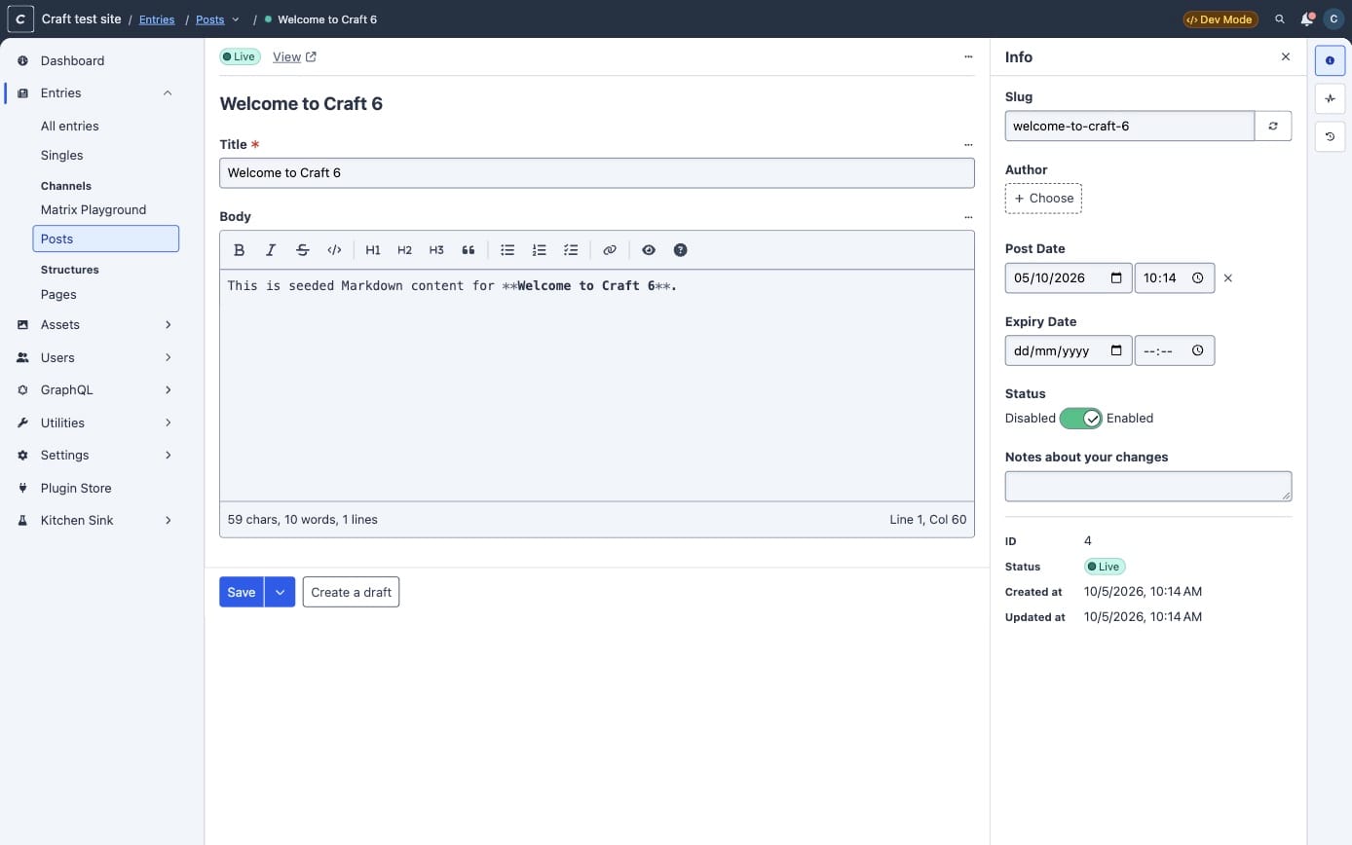
Task: Apply strikethrough formatting in Body toolbar
Action: 303,250
